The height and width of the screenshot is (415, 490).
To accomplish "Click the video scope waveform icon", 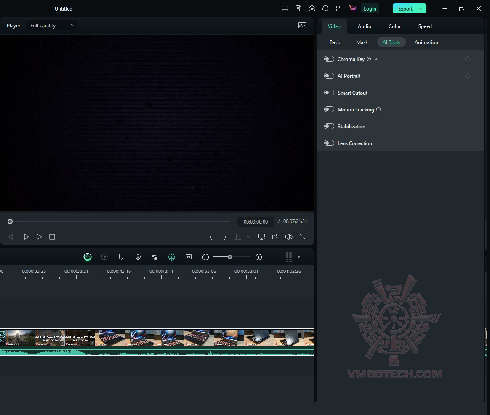I will 302,26.
